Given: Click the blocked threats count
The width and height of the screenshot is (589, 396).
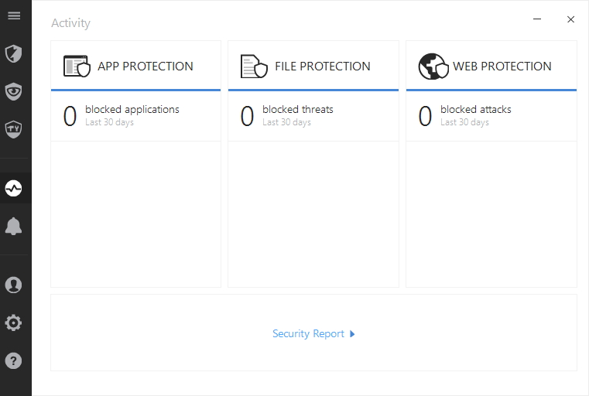Looking at the screenshot, I should (247, 116).
